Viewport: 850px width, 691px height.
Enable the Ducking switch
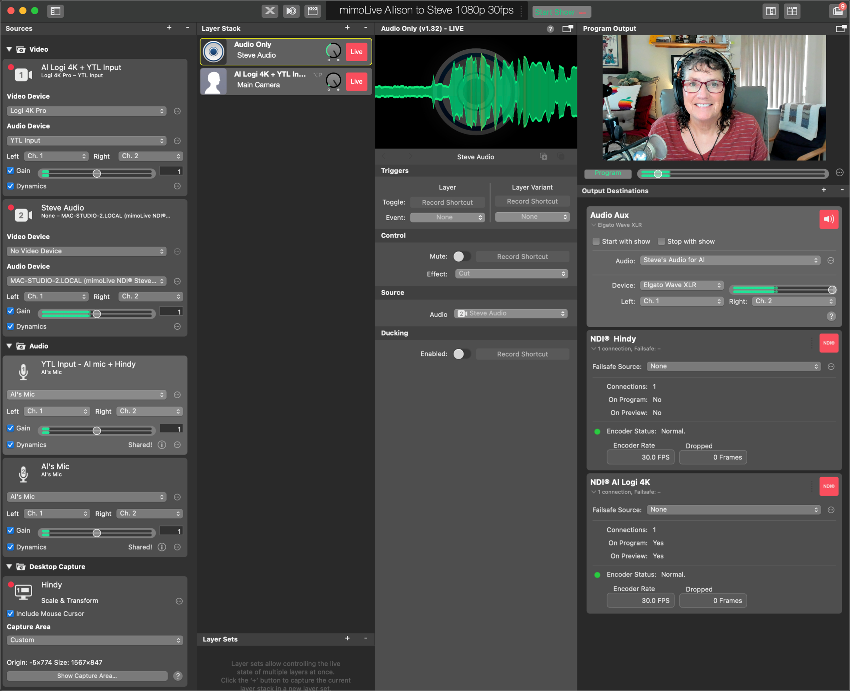click(461, 354)
